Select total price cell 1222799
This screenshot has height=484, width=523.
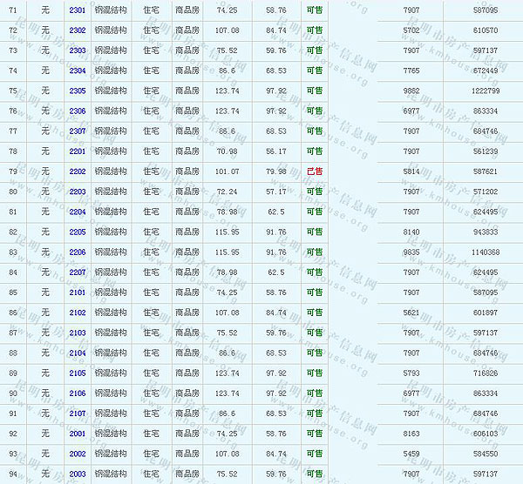pos(486,91)
